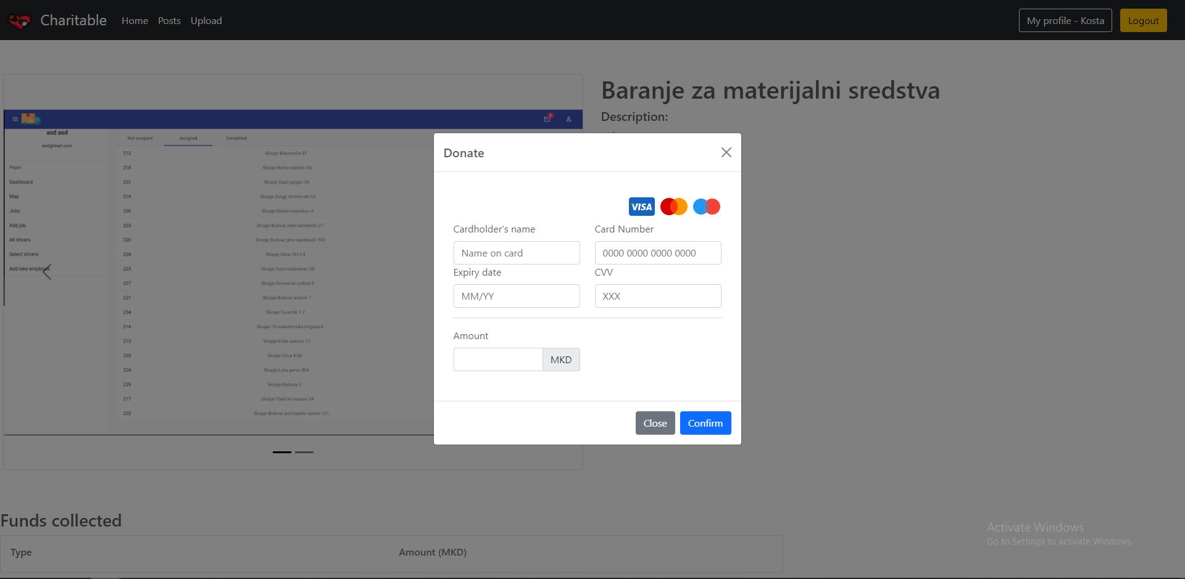Click the Mastercard logo icon
The image size is (1185, 579).
(673, 207)
